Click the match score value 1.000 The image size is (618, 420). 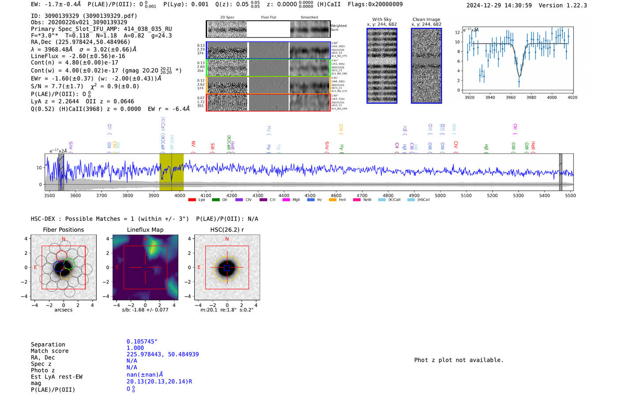(135, 348)
